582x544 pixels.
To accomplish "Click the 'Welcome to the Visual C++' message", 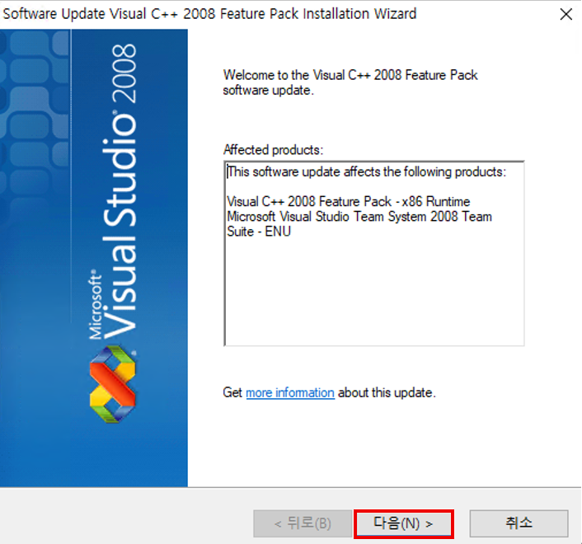I will [x=350, y=75].
